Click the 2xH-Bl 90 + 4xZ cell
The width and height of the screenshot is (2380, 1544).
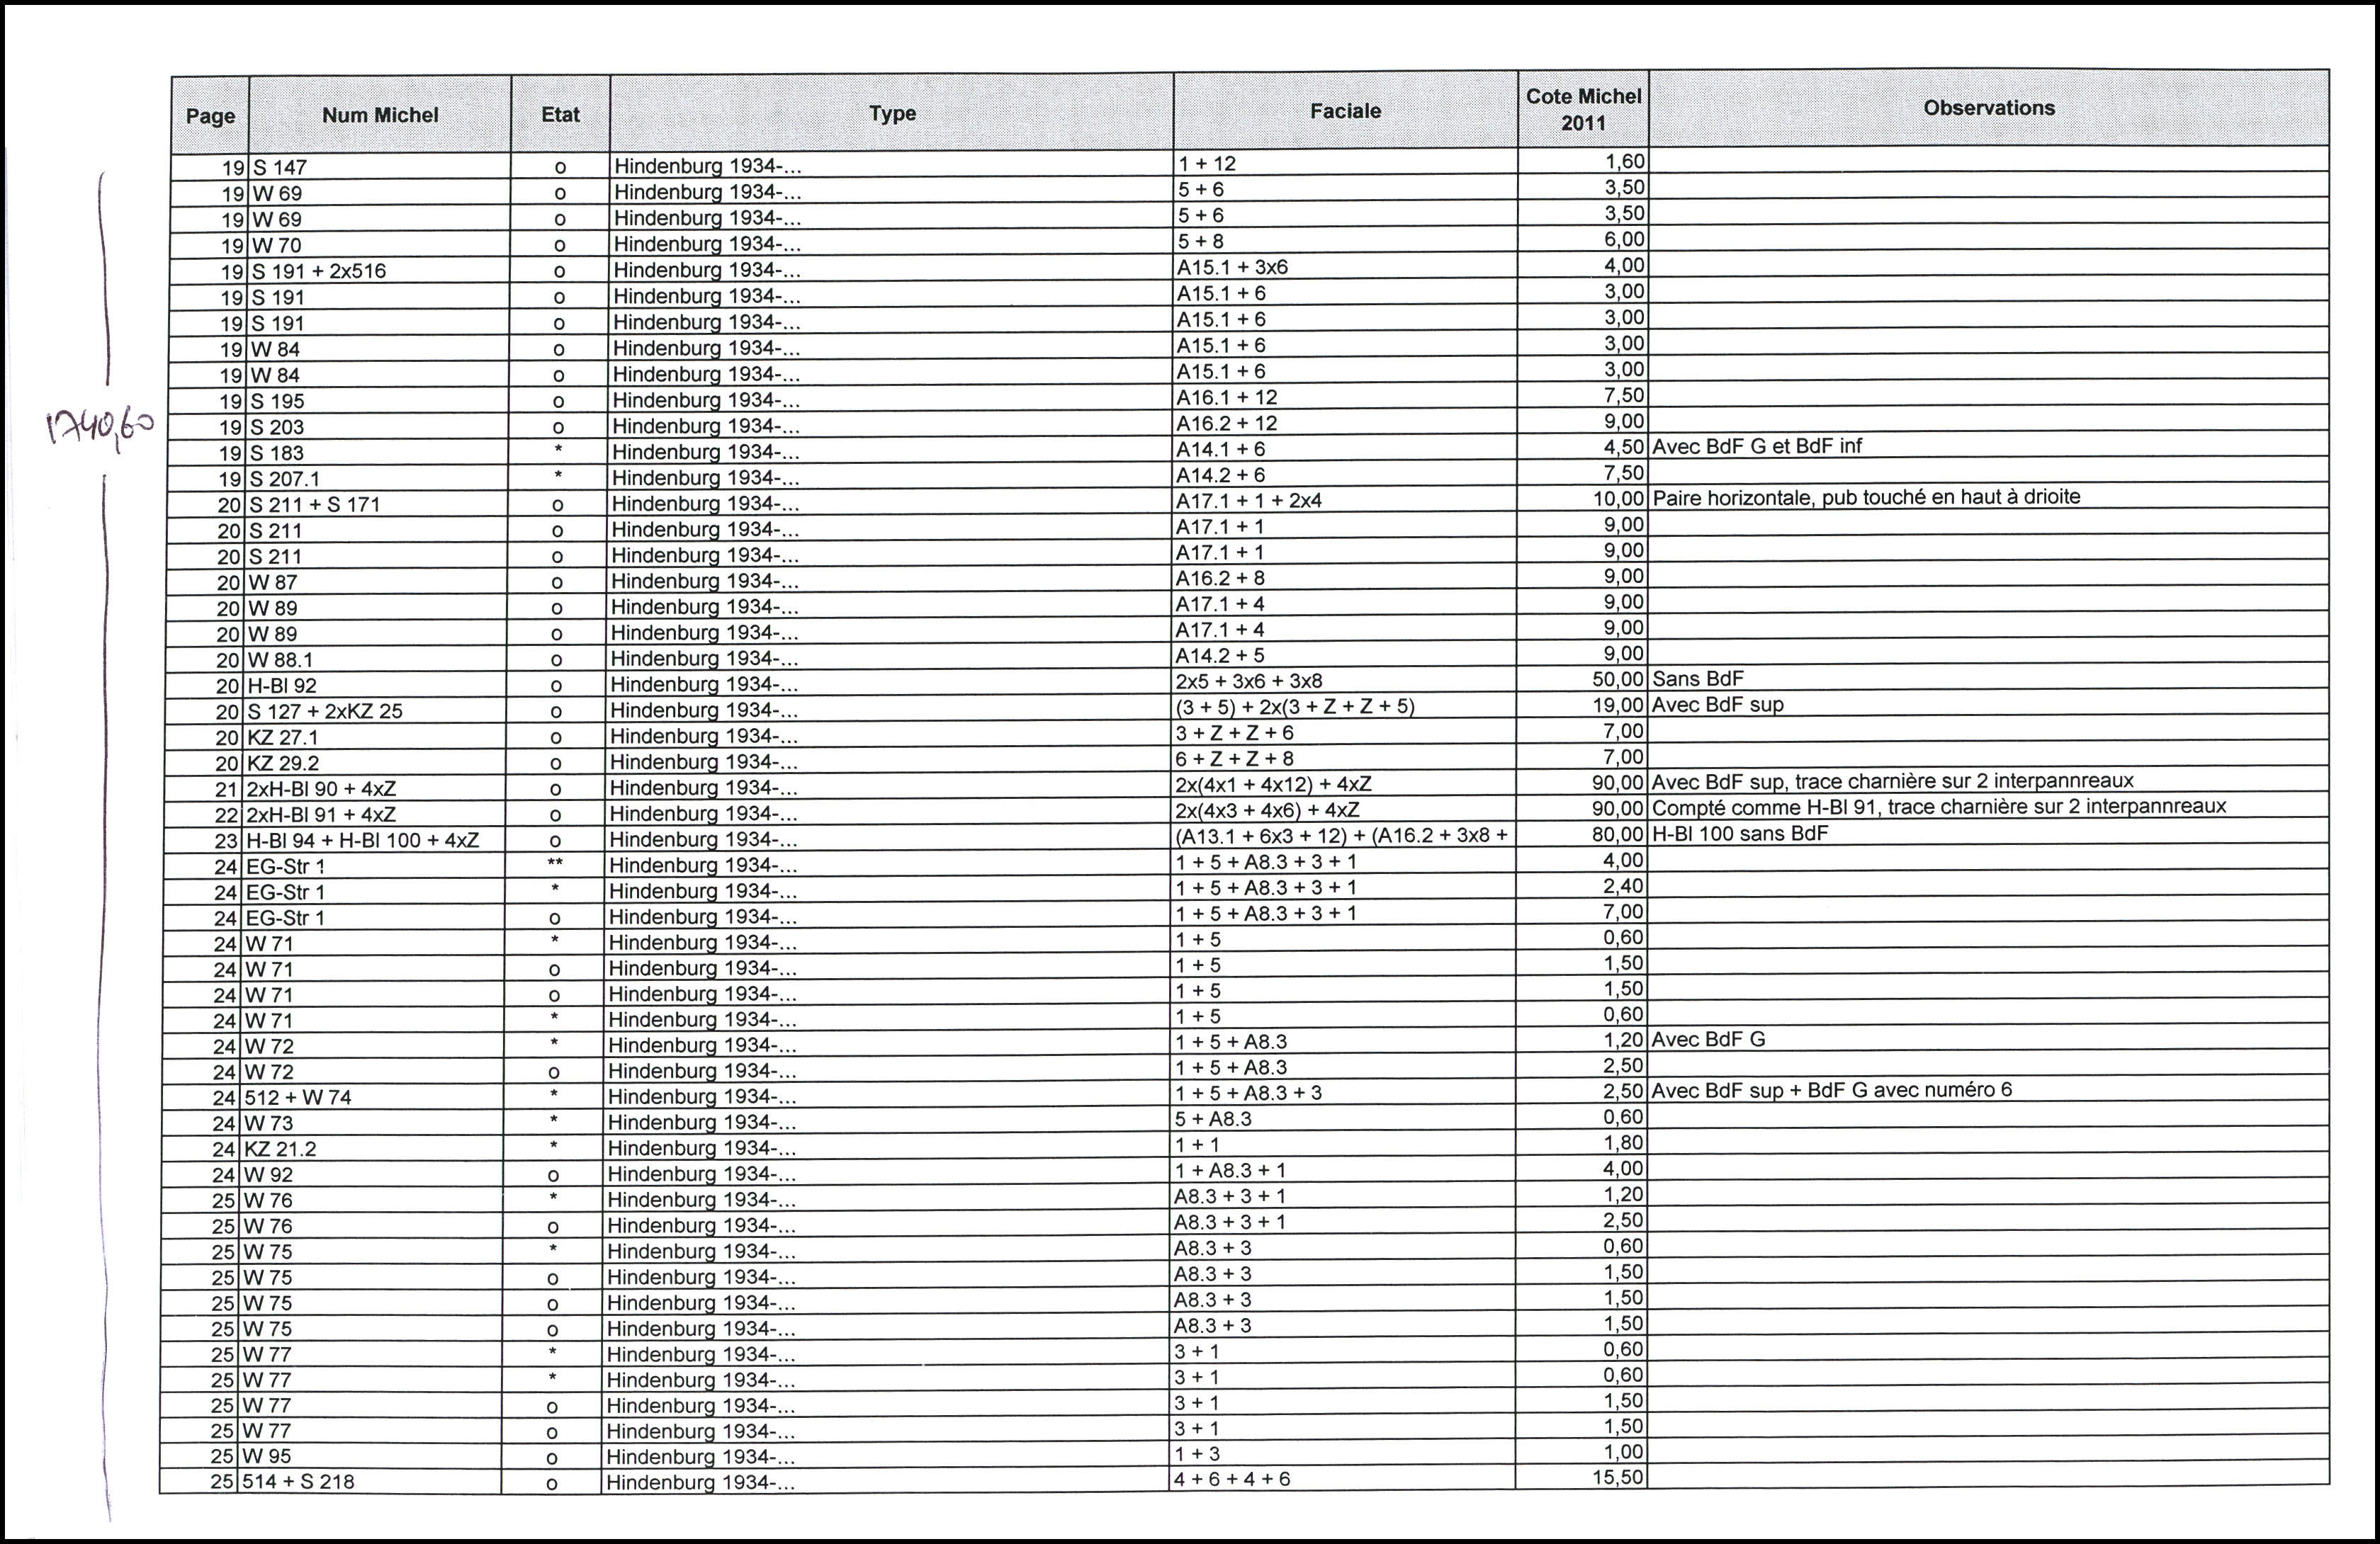(321, 790)
